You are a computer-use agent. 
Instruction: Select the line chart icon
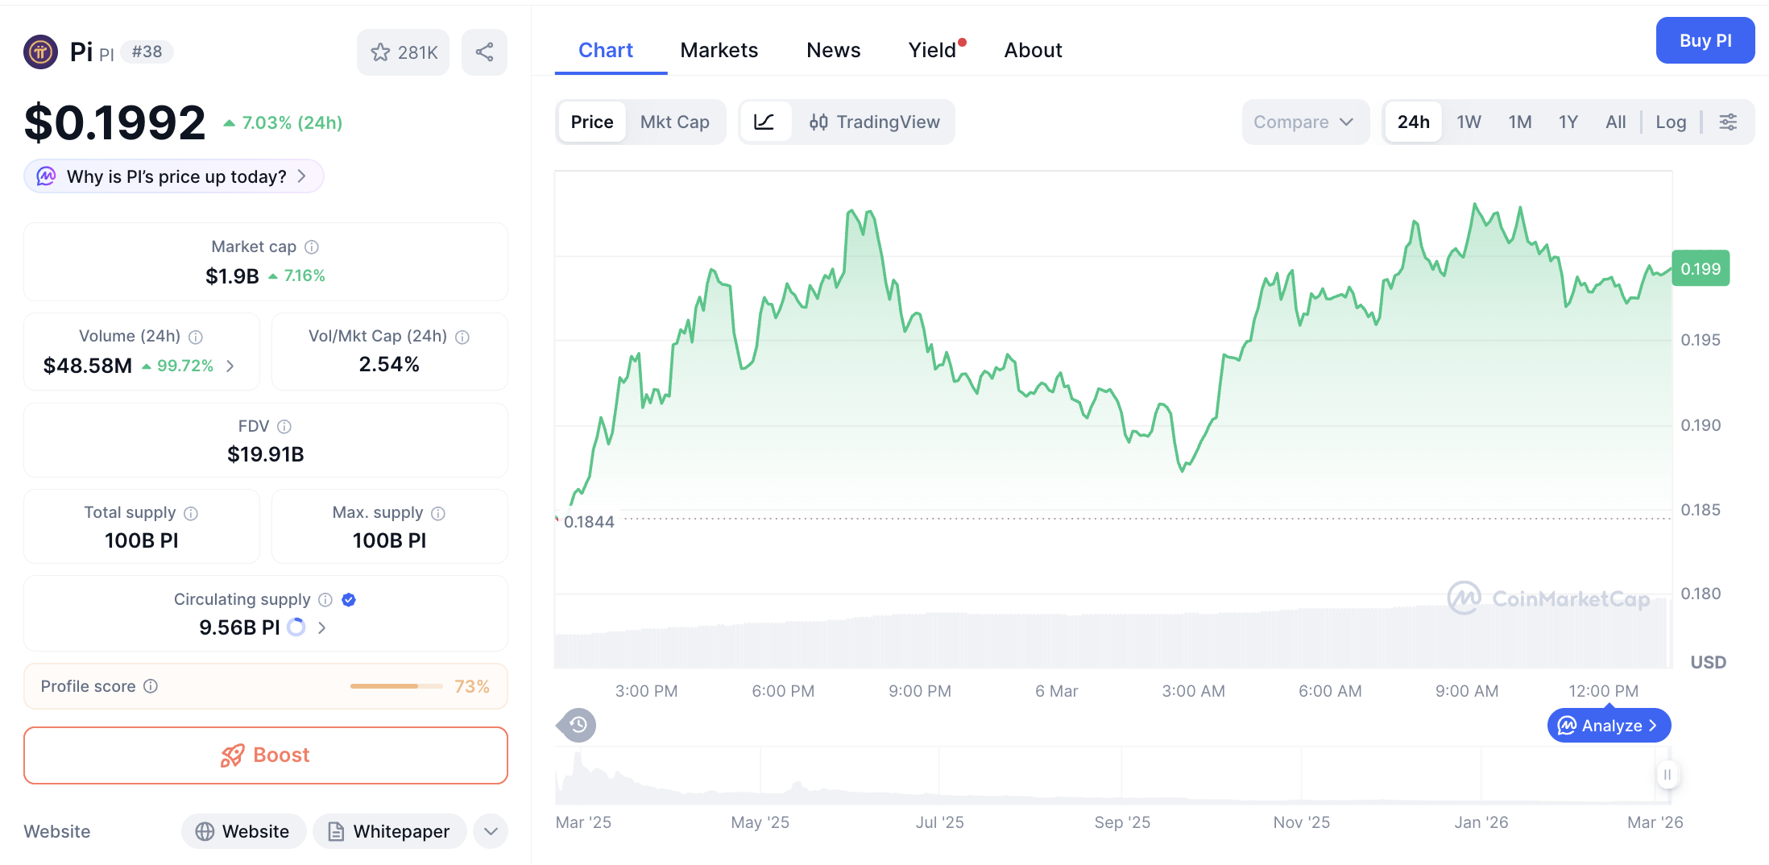tap(764, 122)
